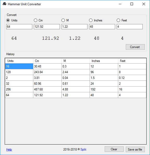
Task: Select history cell 96
Action: click(x=104, y=72)
